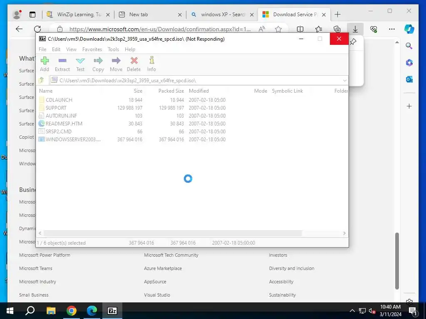The width and height of the screenshot is (426, 319).
Task: Click Edge split screen icon
Action: point(300,29)
